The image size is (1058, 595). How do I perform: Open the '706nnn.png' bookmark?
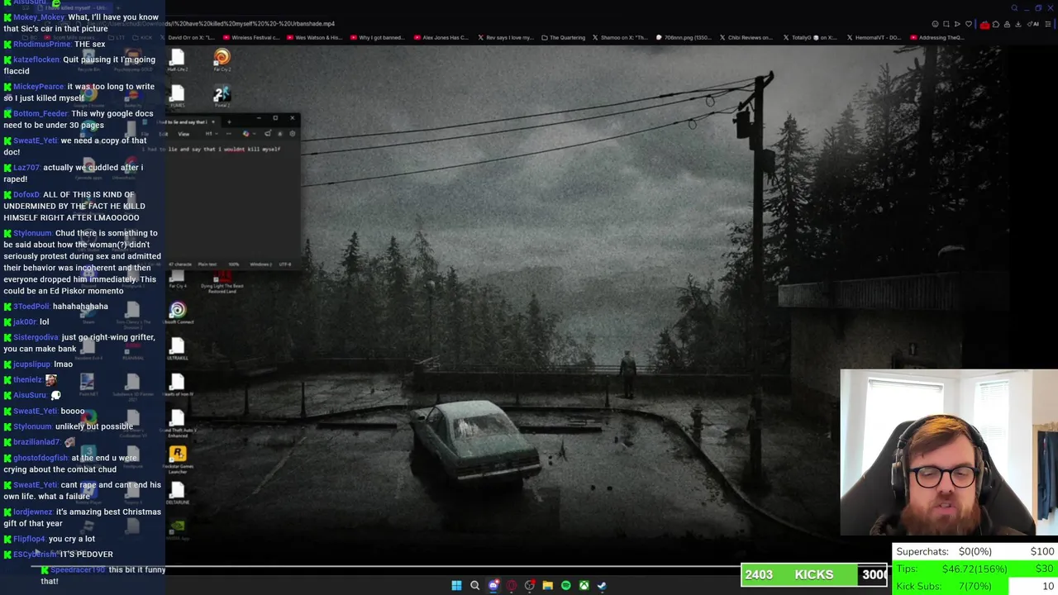click(684, 37)
